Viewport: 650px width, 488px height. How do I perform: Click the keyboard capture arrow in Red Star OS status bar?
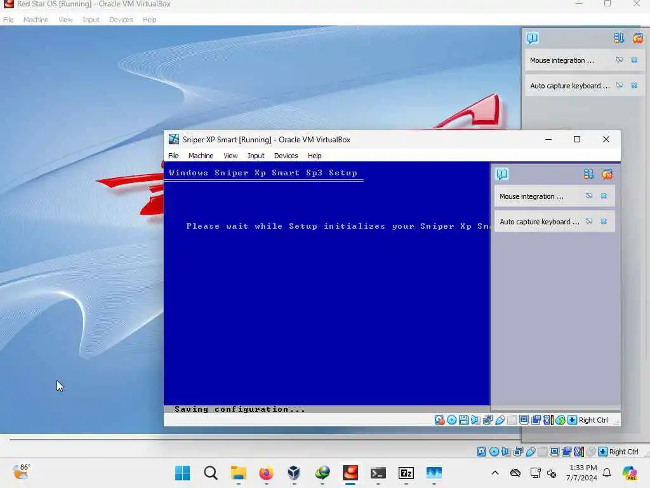[x=603, y=452]
